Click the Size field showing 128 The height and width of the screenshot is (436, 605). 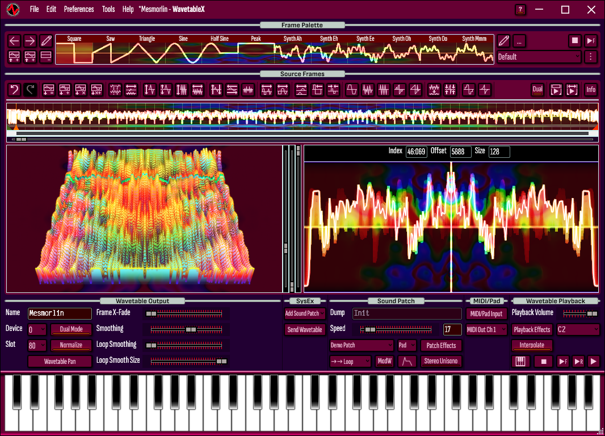[499, 152]
